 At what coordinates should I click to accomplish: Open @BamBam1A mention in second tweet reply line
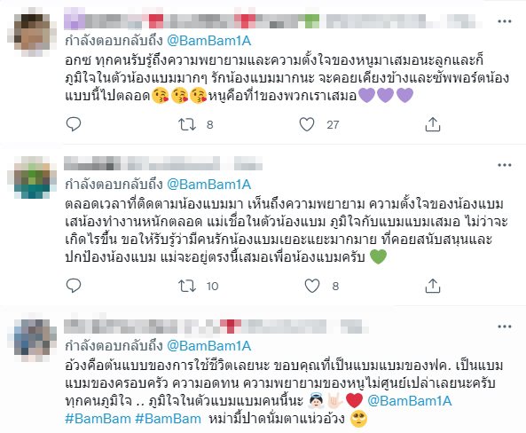[x=209, y=185]
